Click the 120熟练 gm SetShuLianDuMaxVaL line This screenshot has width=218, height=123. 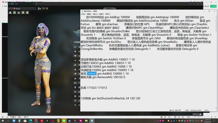110,98
